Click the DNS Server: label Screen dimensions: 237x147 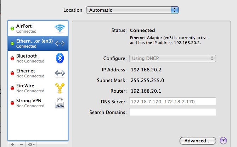point(114,102)
